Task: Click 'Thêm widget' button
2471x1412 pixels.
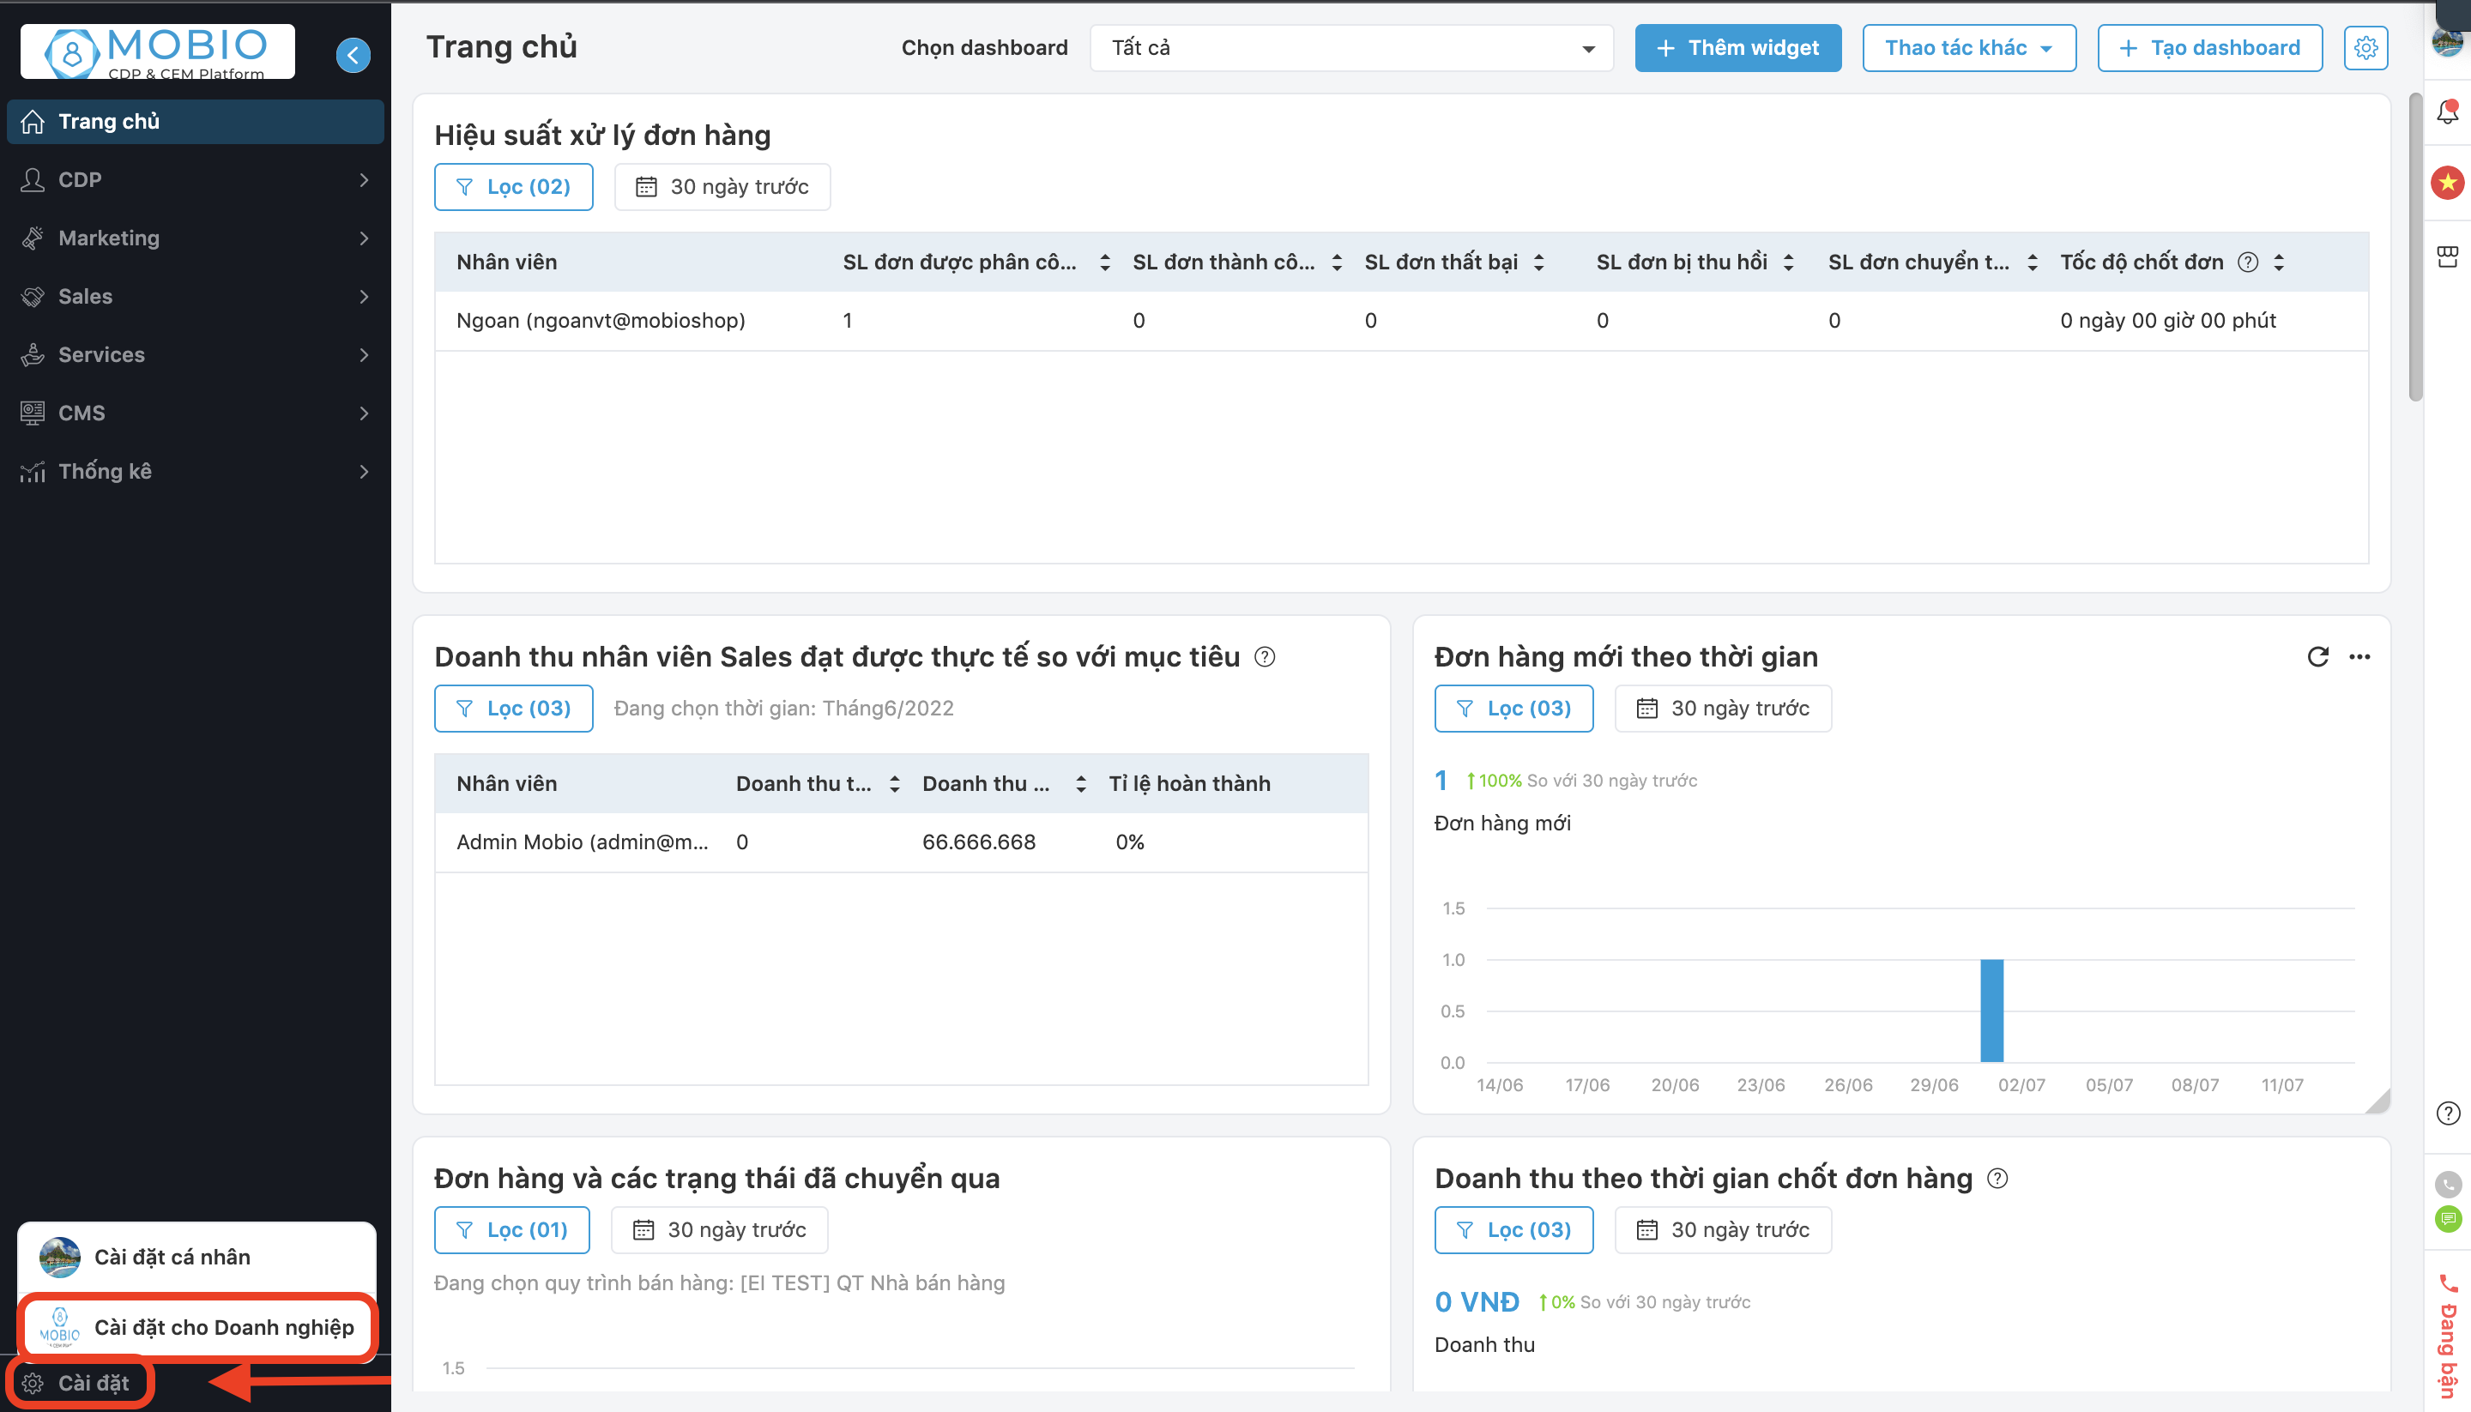Action: click(x=1737, y=47)
